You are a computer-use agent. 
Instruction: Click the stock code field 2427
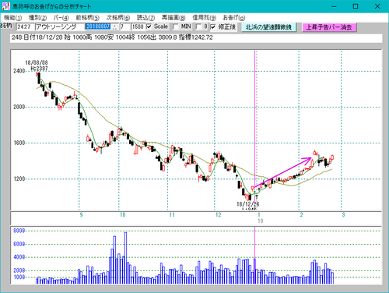point(25,26)
